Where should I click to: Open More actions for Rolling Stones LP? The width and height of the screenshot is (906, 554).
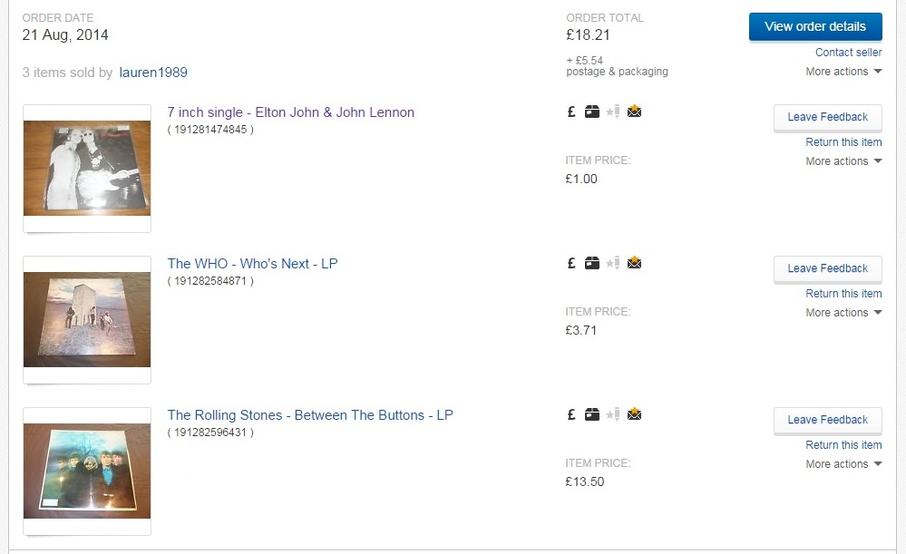click(x=843, y=464)
